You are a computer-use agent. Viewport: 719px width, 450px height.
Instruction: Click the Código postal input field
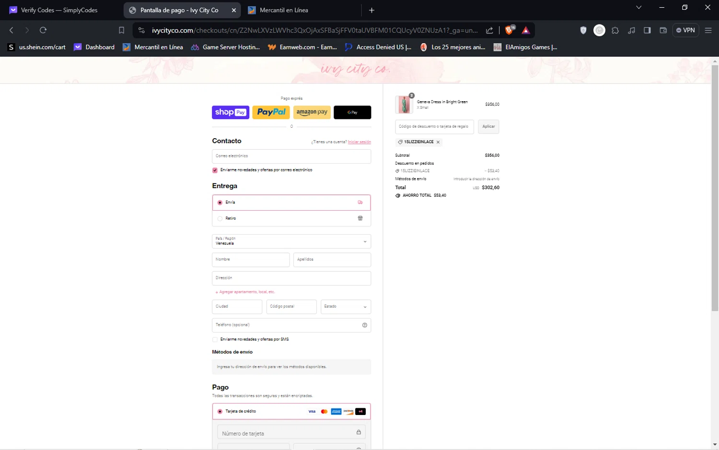(291, 307)
